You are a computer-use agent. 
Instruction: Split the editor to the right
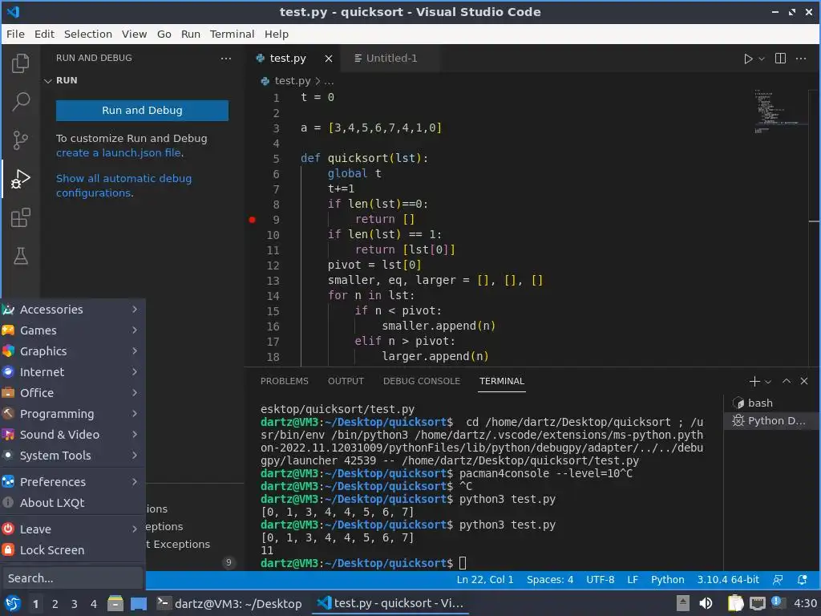tap(780, 58)
